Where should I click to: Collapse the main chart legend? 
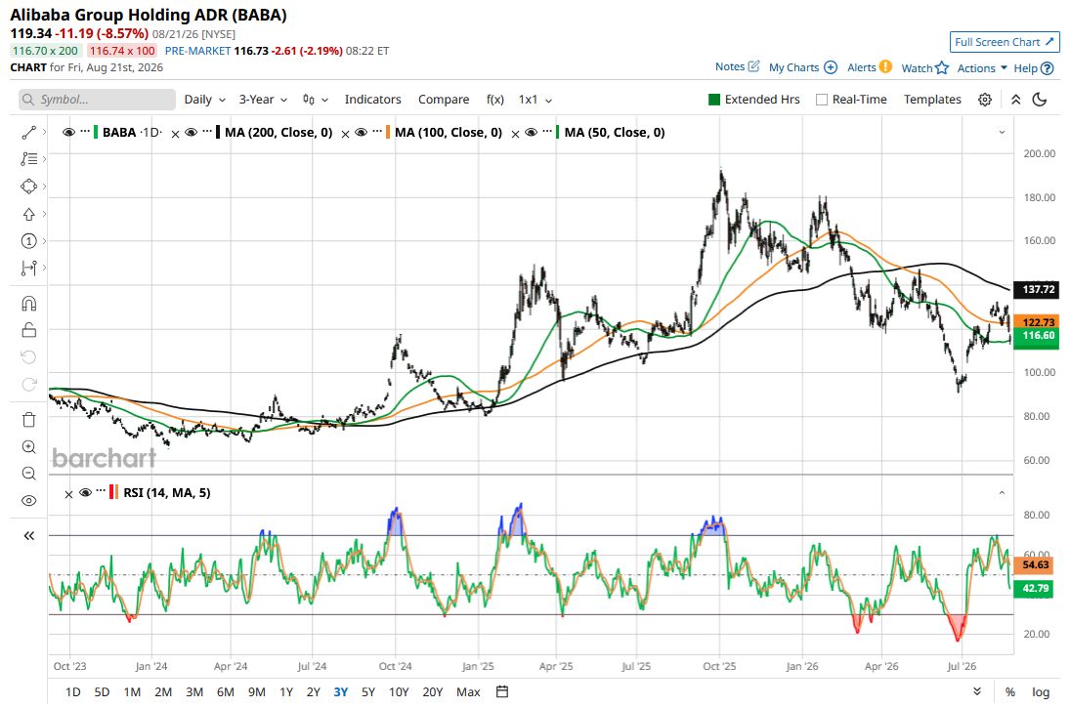click(x=1002, y=132)
